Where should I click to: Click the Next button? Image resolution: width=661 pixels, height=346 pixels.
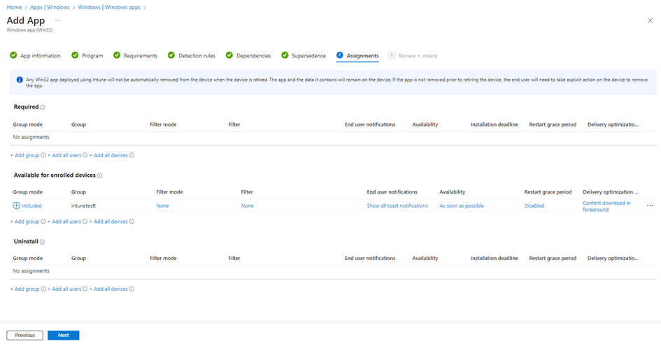point(63,336)
